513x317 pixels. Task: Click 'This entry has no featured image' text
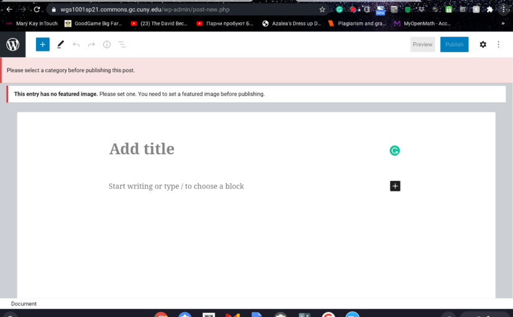pyautogui.click(x=55, y=94)
